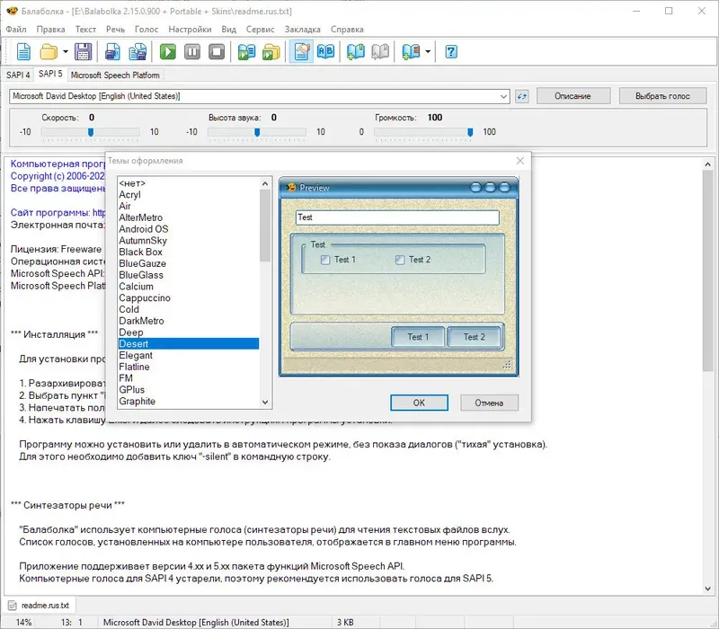This screenshot has width=719, height=629.
Task: Select the Cappuccino theme
Action: click(x=189, y=298)
